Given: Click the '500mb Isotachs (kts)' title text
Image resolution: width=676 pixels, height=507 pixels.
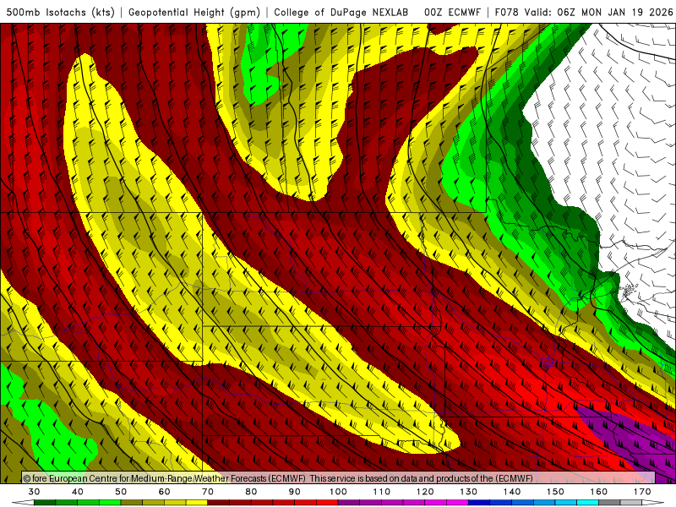Looking at the screenshot, I should [60, 12].
